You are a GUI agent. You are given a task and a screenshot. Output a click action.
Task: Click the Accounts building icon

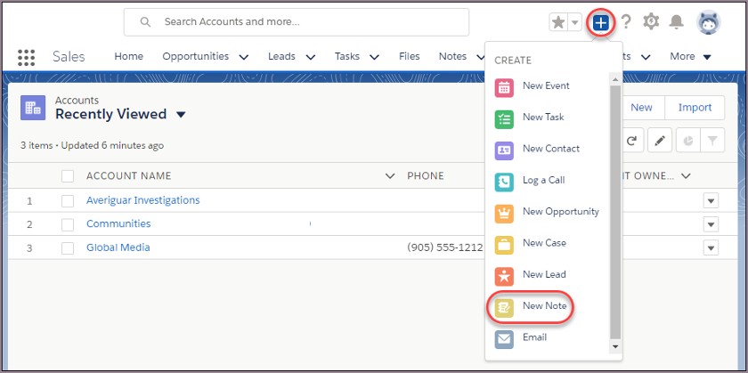point(33,108)
